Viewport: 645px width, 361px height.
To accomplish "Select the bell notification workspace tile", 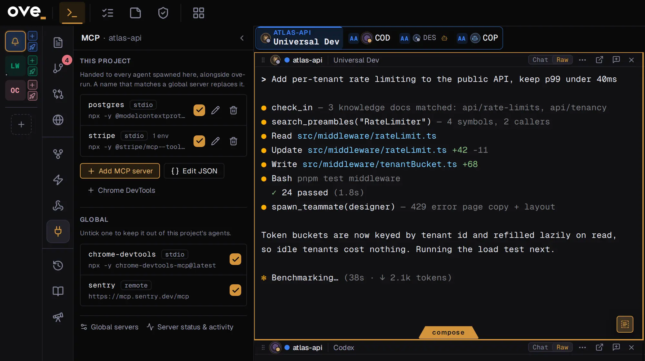I will point(15,41).
